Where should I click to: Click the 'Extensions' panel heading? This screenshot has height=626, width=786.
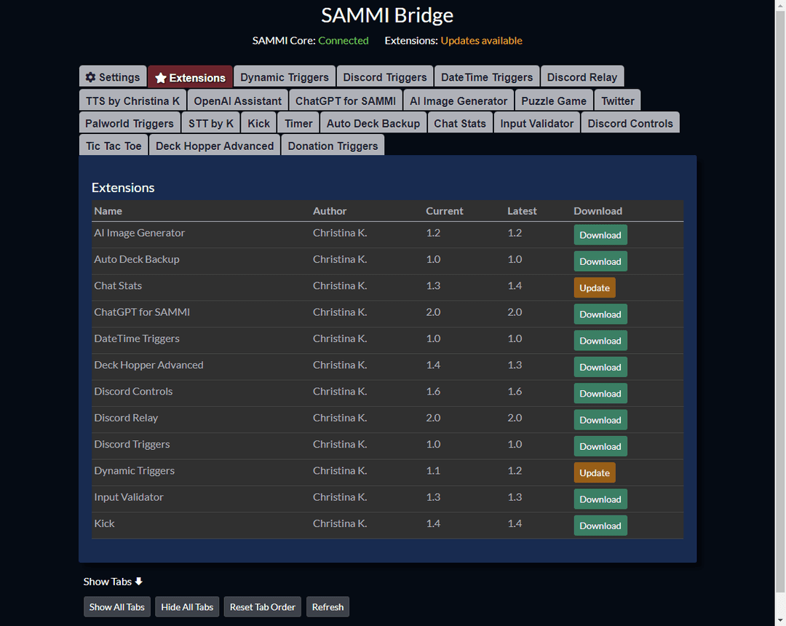pyautogui.click(x=123, y=188)
